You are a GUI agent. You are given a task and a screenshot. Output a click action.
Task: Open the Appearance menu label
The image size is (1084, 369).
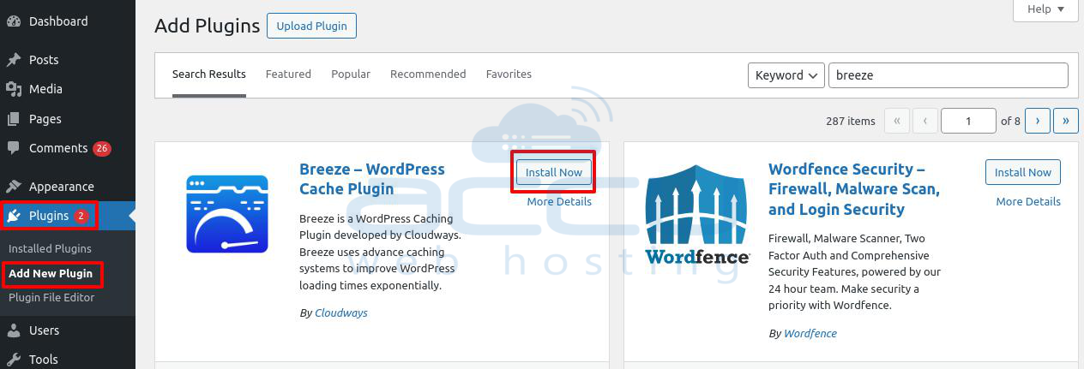pos(62,187)
